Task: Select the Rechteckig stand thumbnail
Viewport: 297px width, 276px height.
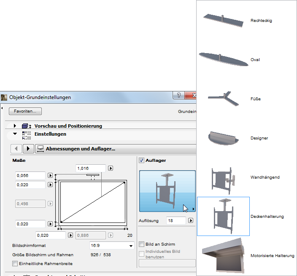Action: coord(223,20)
